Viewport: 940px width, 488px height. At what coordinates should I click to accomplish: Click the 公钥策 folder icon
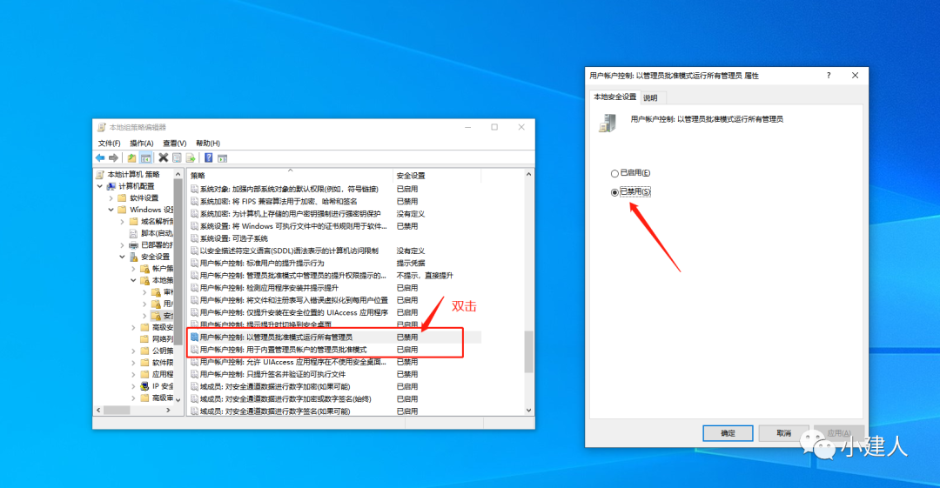[144, 351]
